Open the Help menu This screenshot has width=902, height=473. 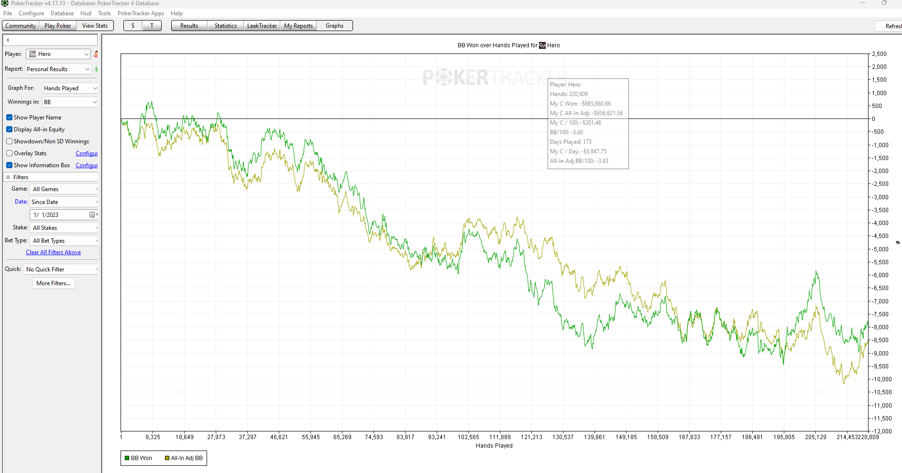point(176,13)
